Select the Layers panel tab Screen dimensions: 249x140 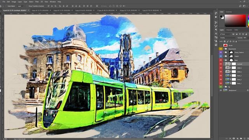[x=222, y=30]
